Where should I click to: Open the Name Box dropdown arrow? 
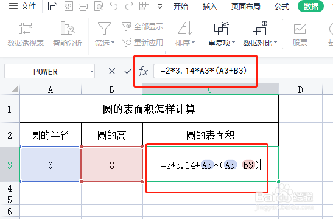tap(91, 72)
